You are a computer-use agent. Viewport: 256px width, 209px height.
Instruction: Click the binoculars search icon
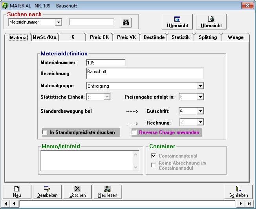coord(126,22)
